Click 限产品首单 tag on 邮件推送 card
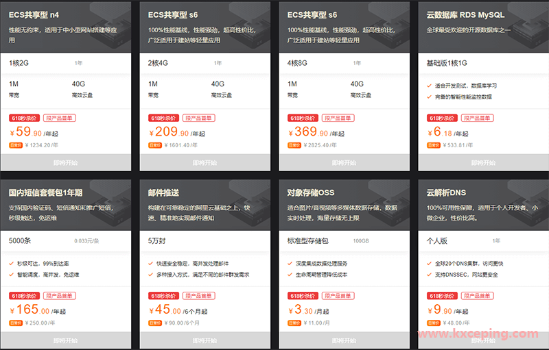 click(x=199, y=296)
